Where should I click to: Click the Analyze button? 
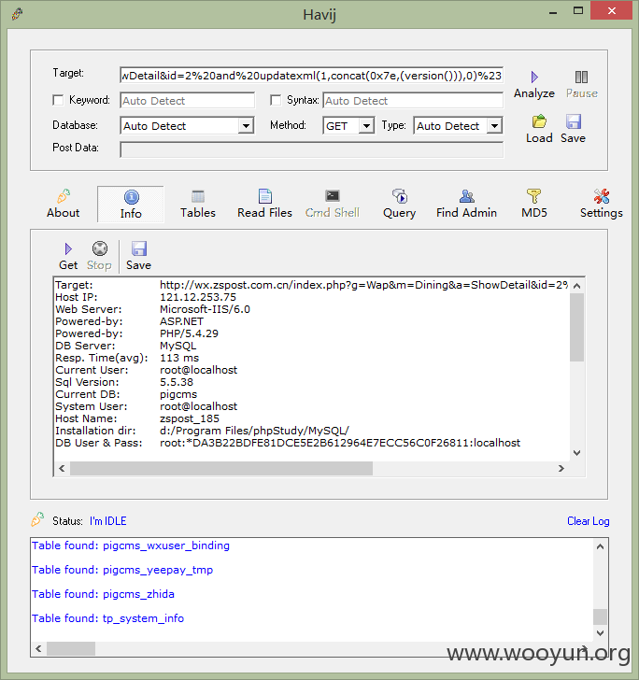tap(534, 85)
